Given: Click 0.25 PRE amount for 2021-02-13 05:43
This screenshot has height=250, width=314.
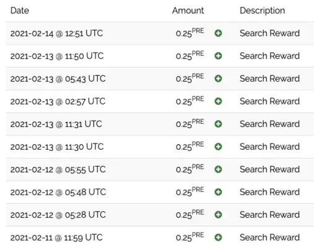Looking at the screenshot, I should [x=190, y=78].
